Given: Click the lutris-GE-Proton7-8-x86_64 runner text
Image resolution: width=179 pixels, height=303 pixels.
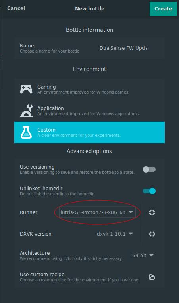Looking at the screenshot, I should (x=93, y=212).
